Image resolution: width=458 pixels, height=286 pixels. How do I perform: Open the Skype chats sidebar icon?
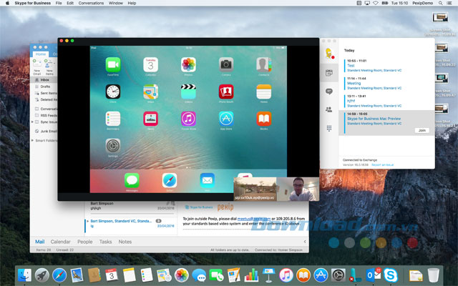tap(329, 92)
